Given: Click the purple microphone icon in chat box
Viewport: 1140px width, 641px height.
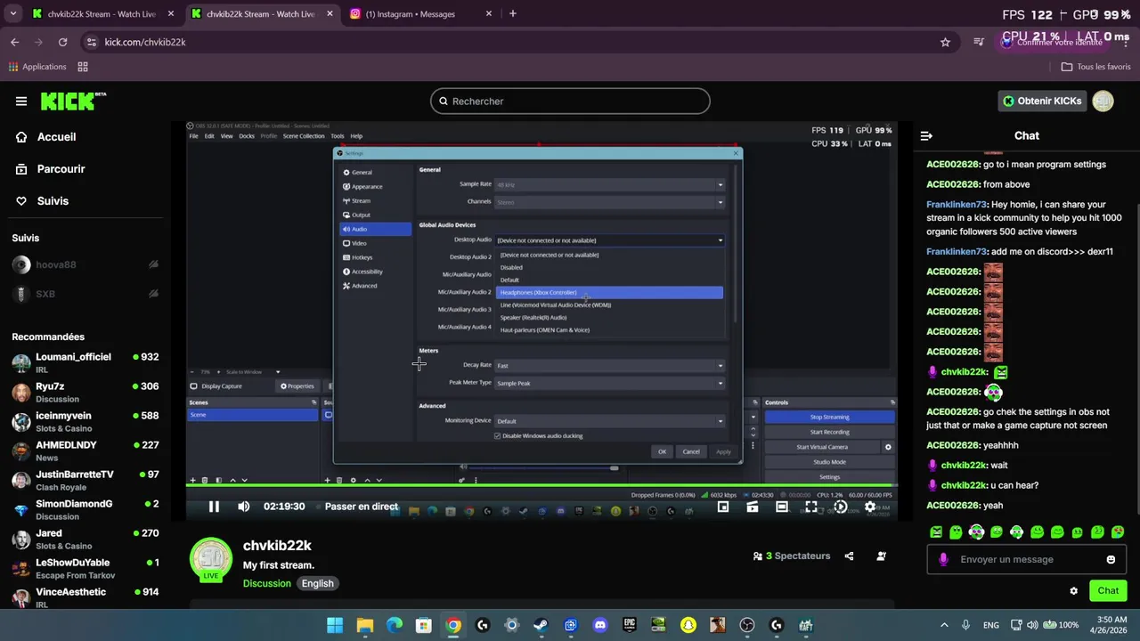Looking at the screenshot, I should pyautogui.click(x=943, y=559).
